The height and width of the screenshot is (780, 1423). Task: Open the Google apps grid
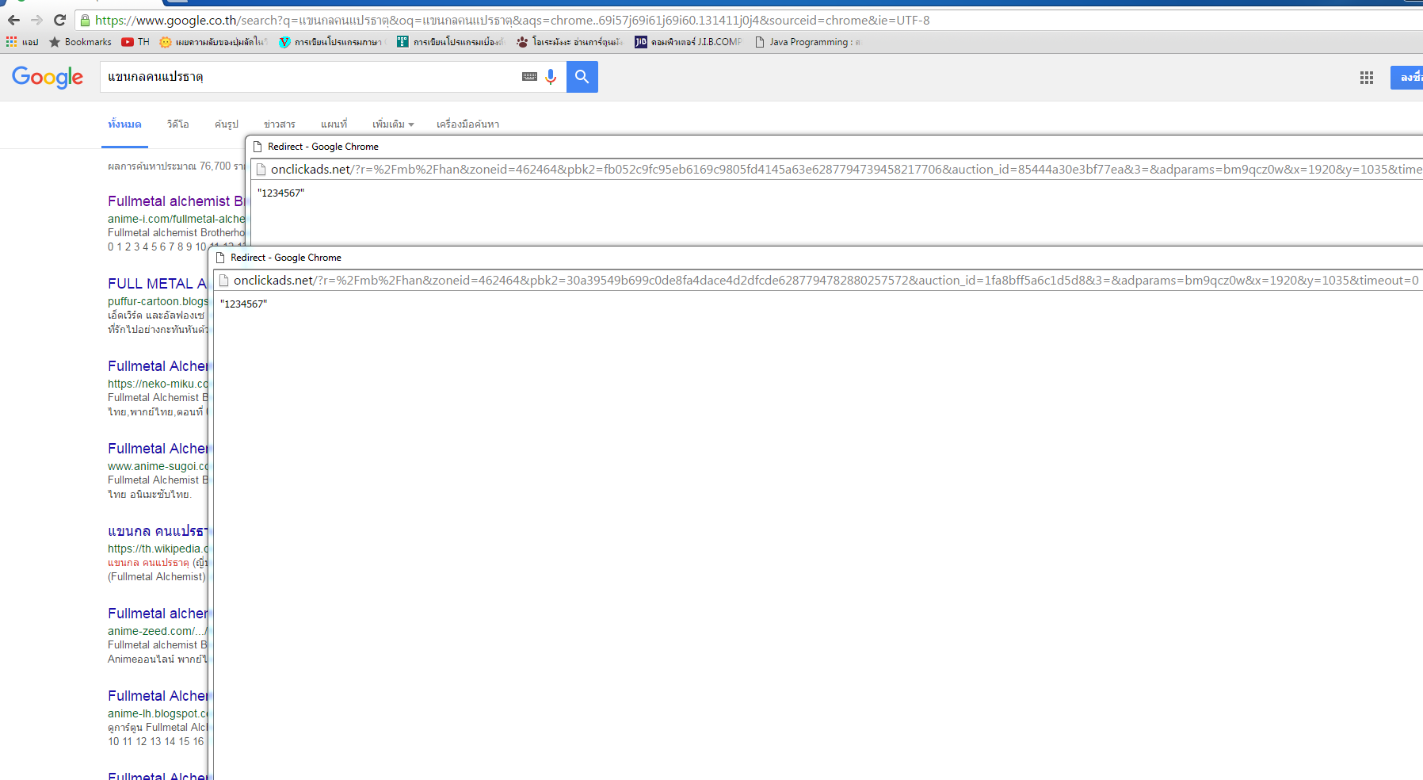click(x=1367, y=78)
